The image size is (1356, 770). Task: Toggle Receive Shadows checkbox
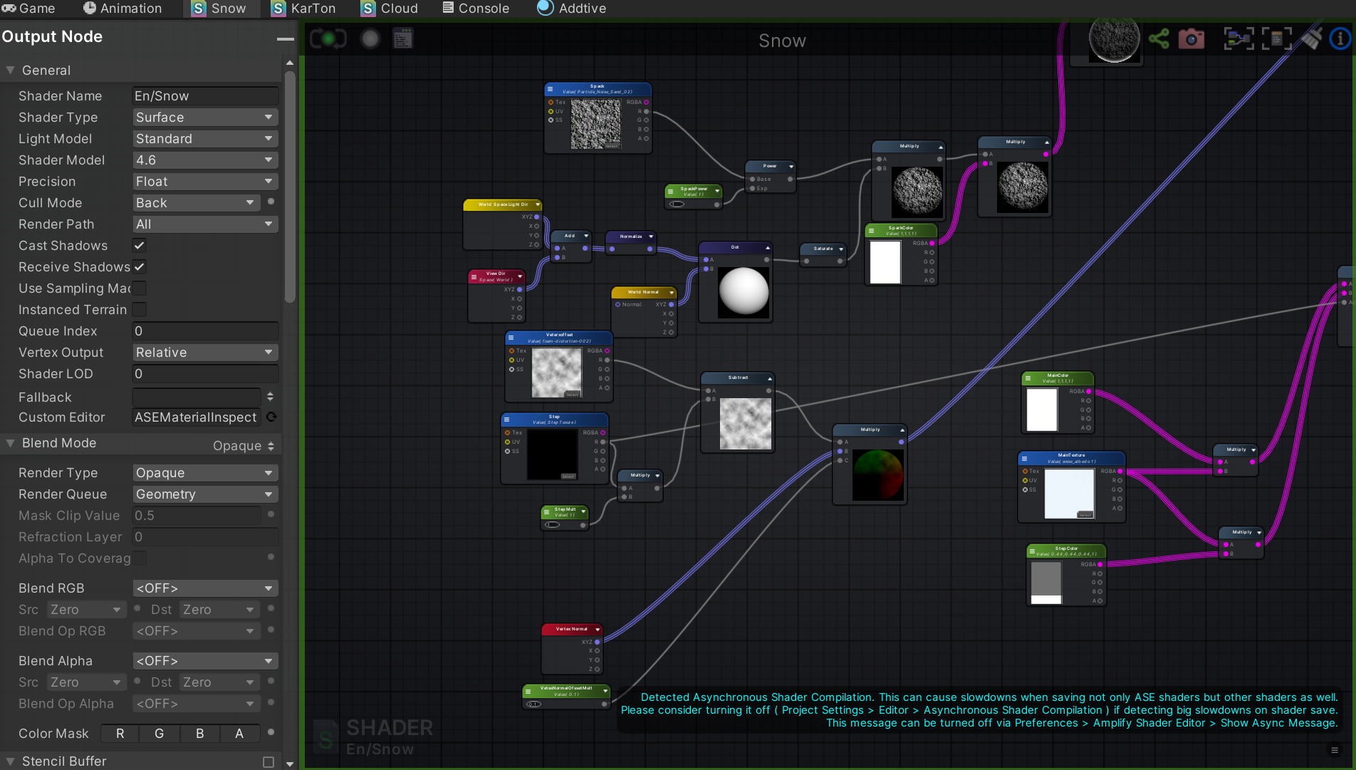coord(140,267)
